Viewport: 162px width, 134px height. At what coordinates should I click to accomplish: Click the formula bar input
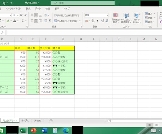coord(84,33)
